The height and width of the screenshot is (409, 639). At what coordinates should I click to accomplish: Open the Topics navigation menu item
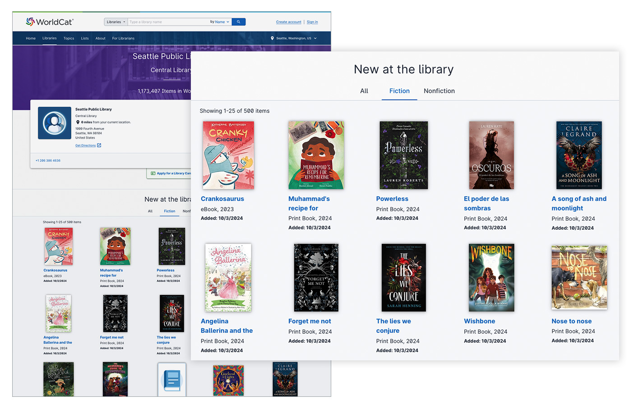(69, 38)
